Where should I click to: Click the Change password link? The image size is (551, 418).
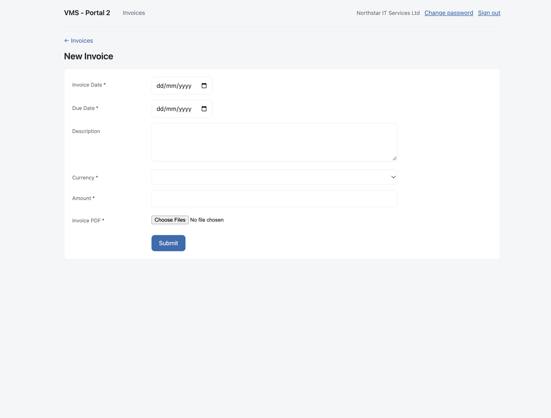[449, 13]
